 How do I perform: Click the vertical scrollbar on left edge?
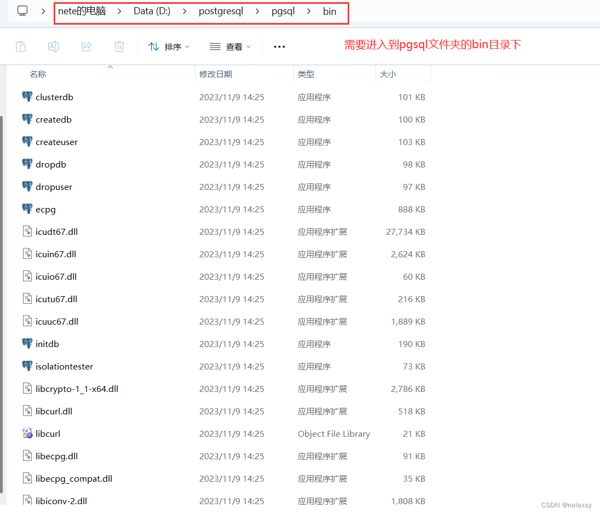point(1,304)
